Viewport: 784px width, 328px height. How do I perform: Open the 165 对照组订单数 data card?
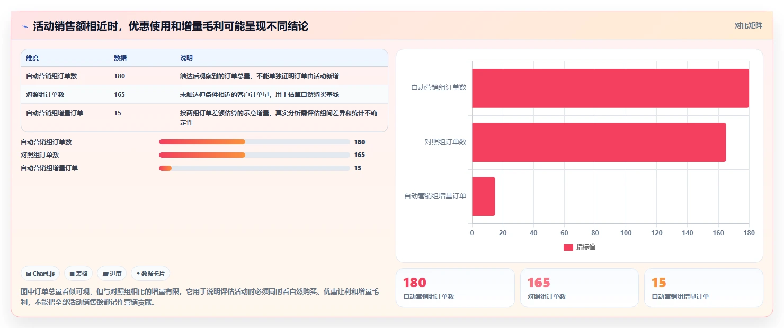pos(580,288)
